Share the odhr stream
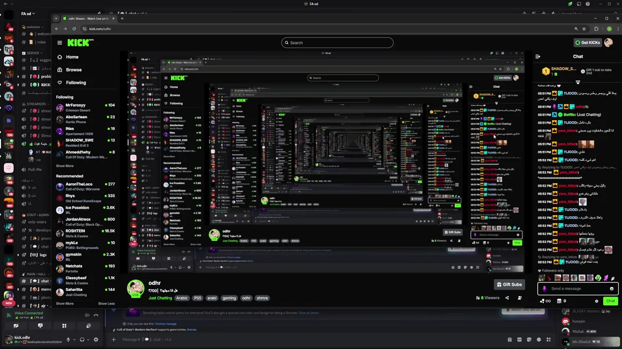Image resolution: width=622 pixels, height=349 pixels. click(x=507, y=298)
